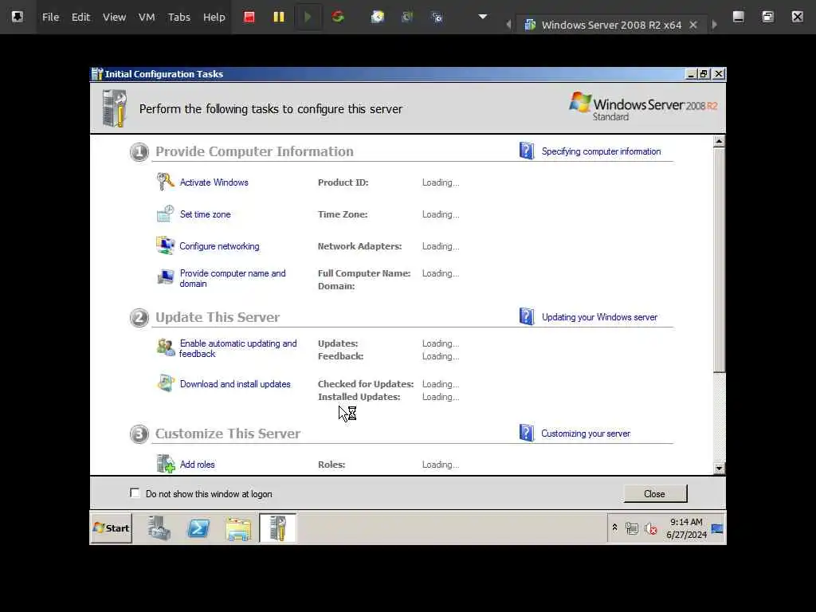Check Do not show this window at logon
The image size is (816, 612).
point(135,492)
